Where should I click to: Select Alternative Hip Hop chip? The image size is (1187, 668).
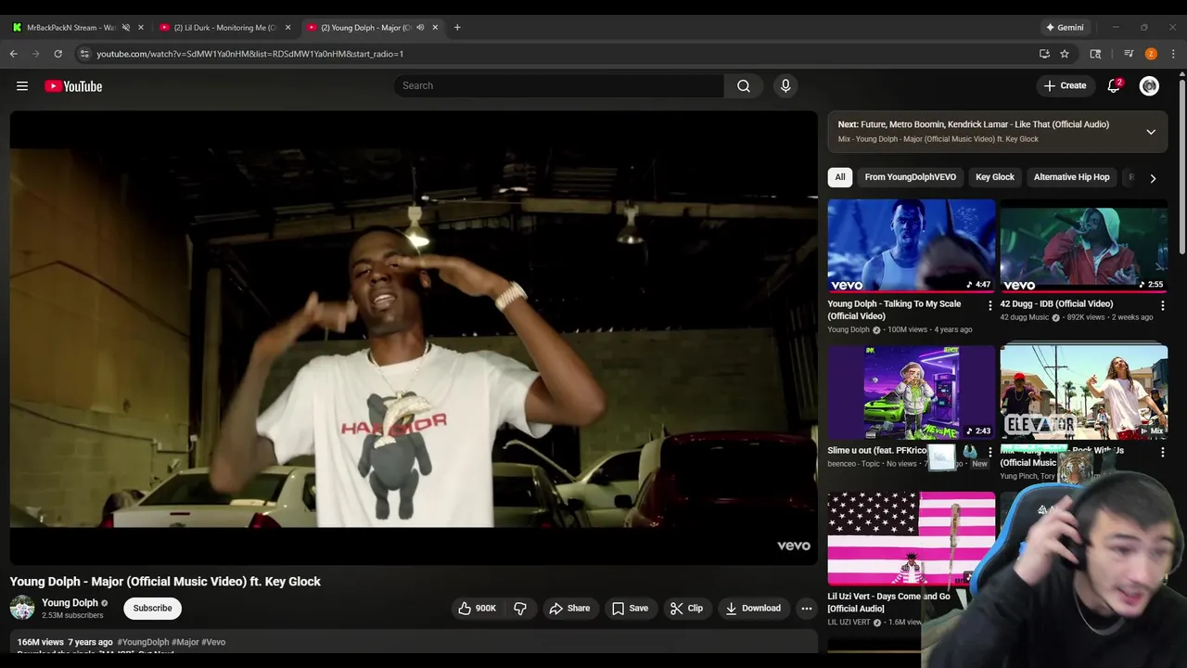coord(1072,177)
